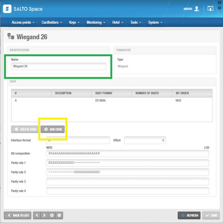This screenshot has height=223, width=223.
Task: Expand the System menu
Action: 155,22
